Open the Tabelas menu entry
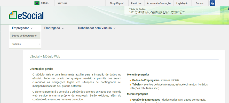This screenshot has width=229, height=103. click(x=25, y=44)
